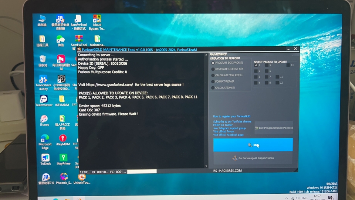Click the blue Stop button
This screenshot has width=355, height=200.
click(x=253, y=145)
